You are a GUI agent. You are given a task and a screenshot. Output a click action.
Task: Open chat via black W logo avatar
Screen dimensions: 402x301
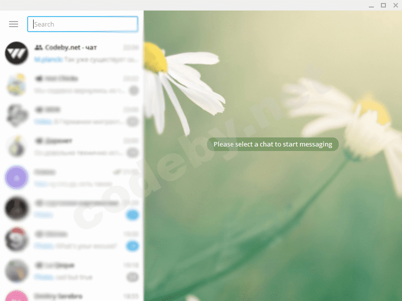pos(17,53)
